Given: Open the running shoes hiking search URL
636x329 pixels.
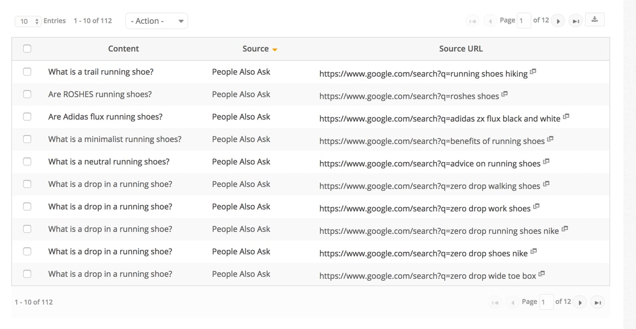Looking at the screenshot, I should click(423, 74).
